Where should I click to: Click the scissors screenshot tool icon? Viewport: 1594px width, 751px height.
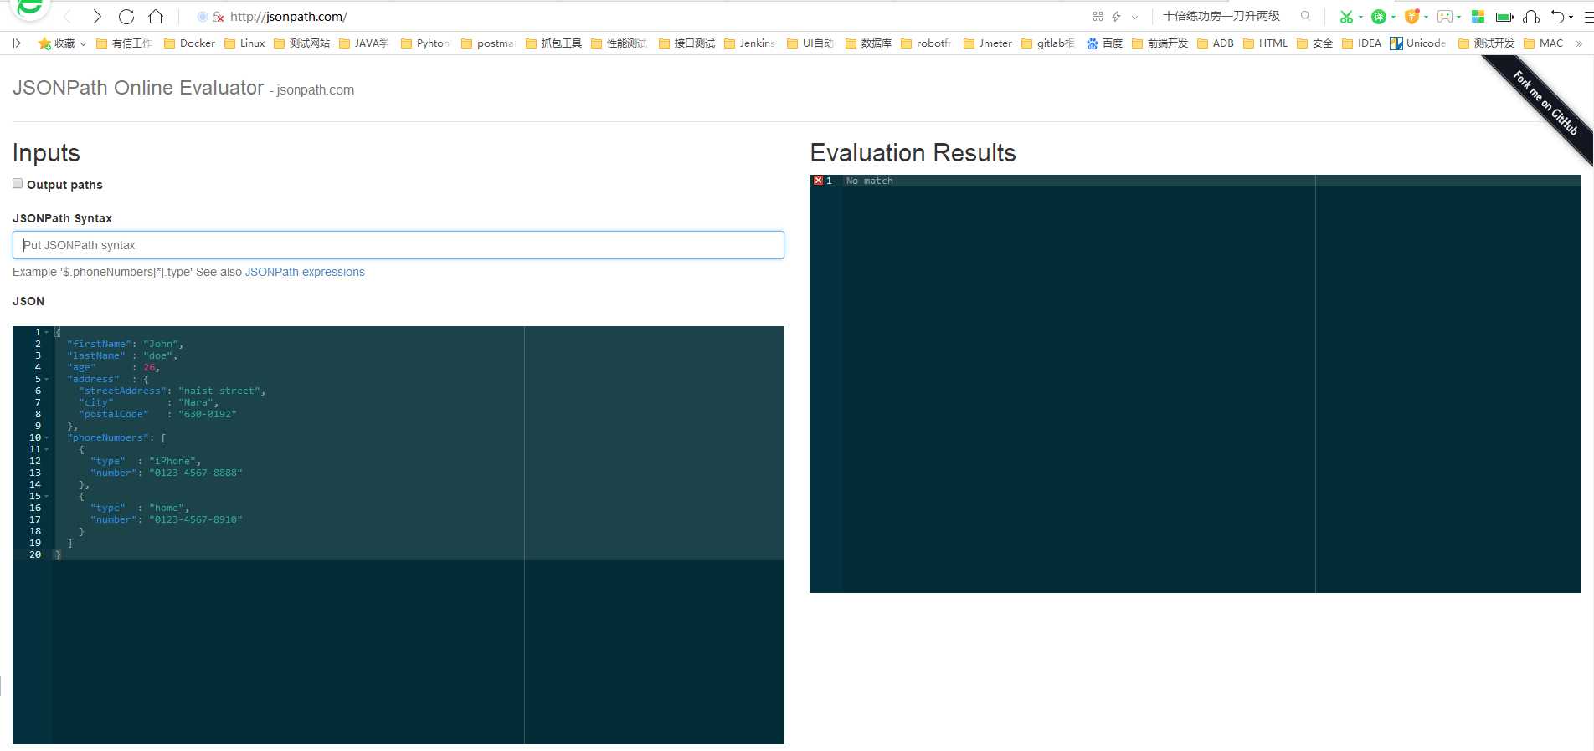(x=1346, y=17)
